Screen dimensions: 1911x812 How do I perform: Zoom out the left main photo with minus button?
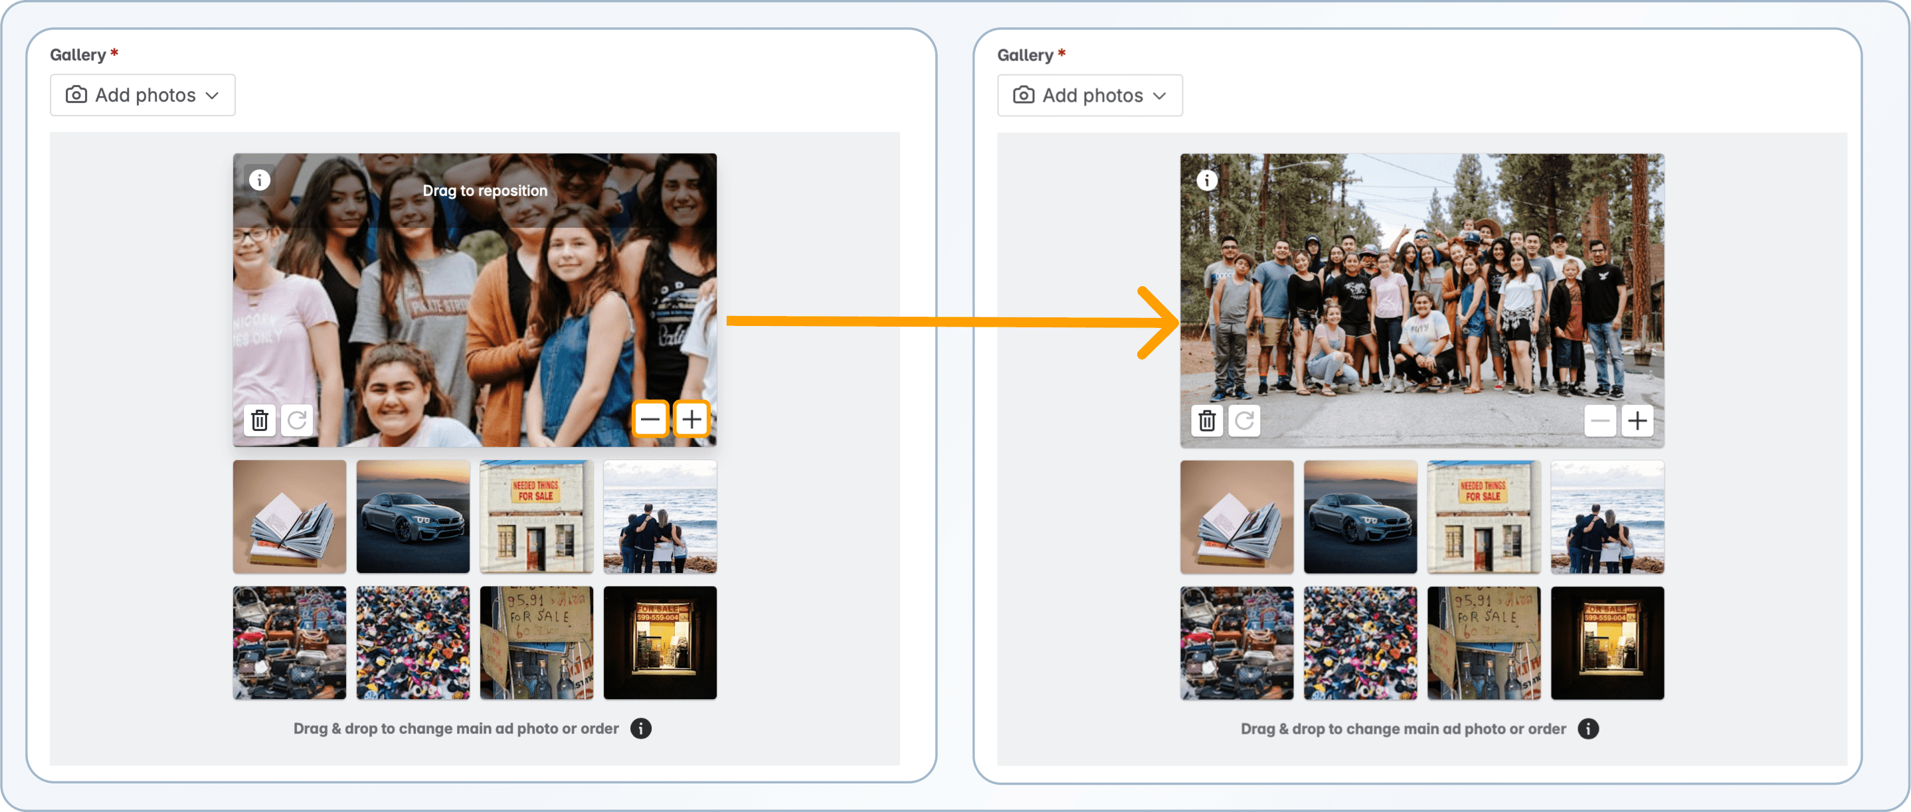pos(650,419)
